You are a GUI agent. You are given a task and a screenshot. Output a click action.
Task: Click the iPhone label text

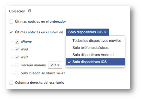point(26,42)
